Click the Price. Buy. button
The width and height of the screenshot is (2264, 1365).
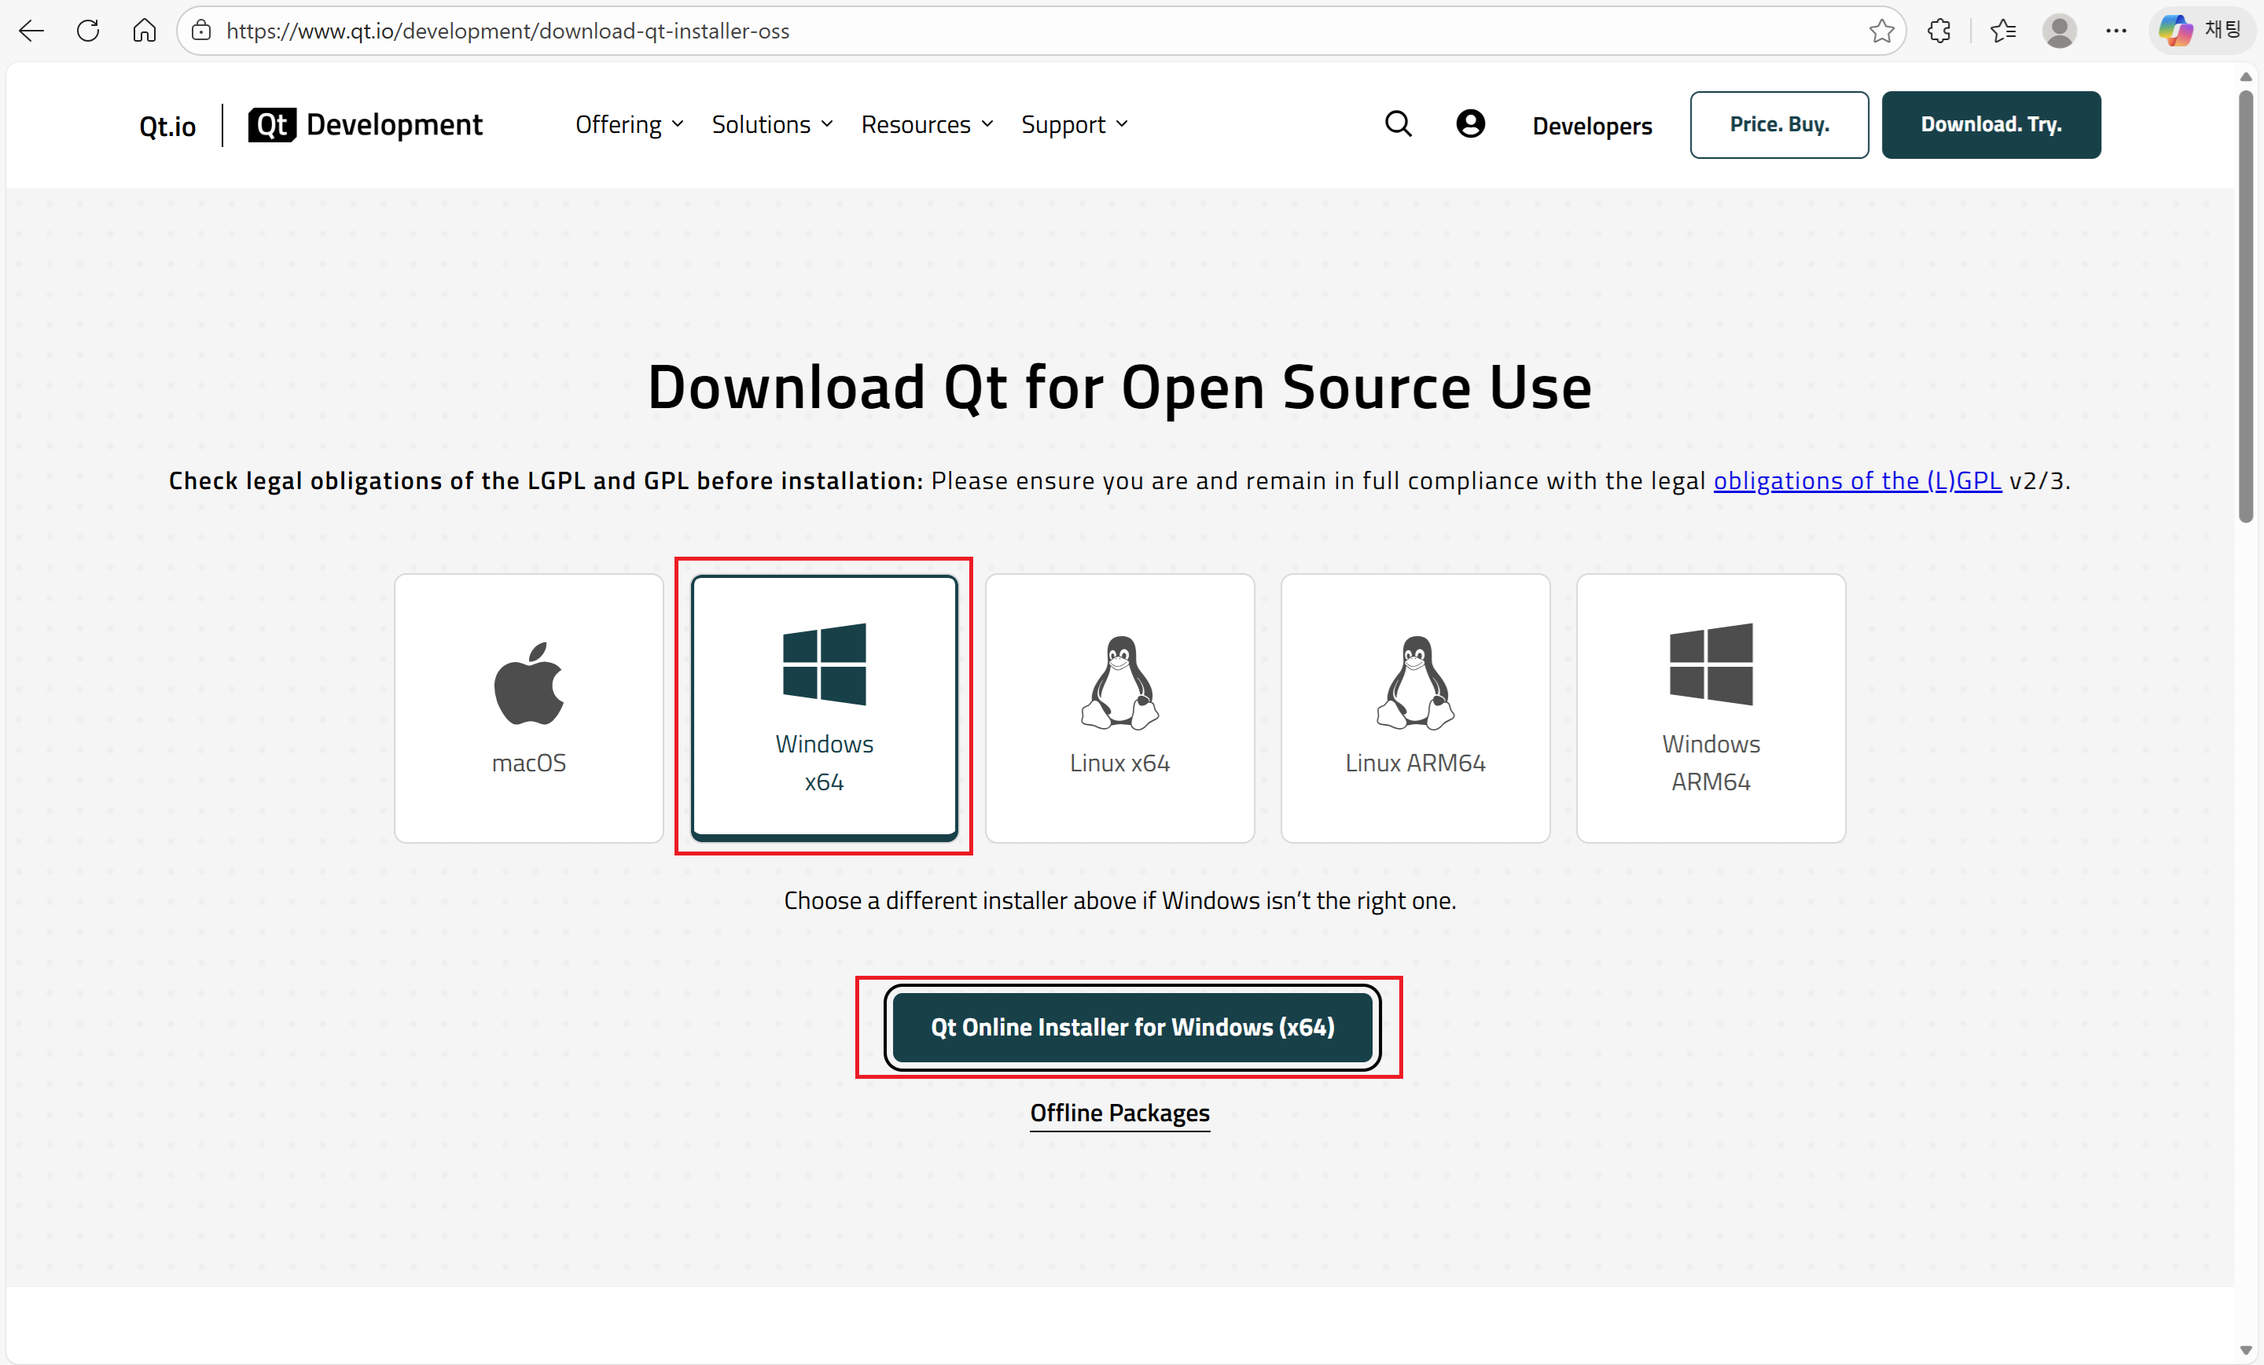[x=1779, y=124]
